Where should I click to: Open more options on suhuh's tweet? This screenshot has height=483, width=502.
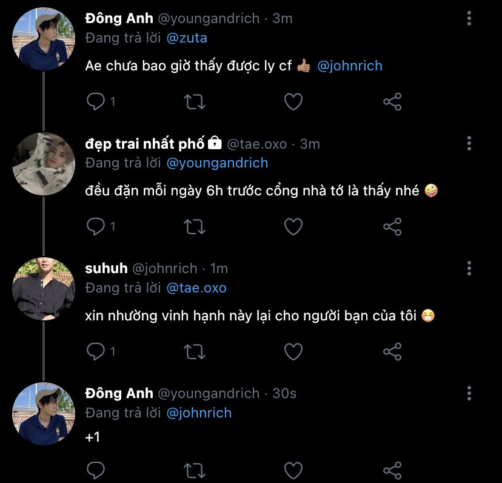click(x=469, y=268)
